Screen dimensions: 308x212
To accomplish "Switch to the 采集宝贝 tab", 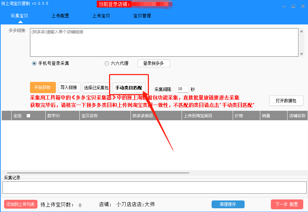I will (19, 16).
